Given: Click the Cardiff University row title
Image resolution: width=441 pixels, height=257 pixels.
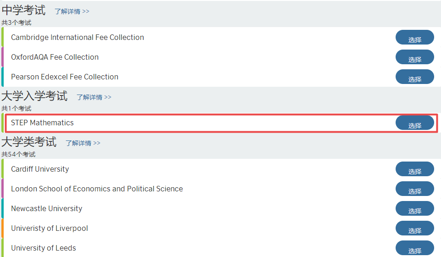Looking at the screenshot, I should pos(40,169).
